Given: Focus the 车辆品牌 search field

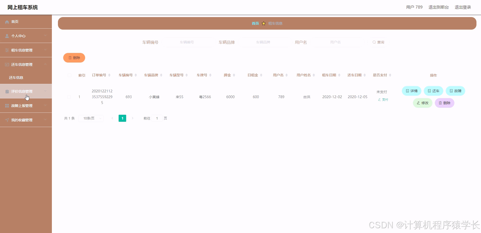Looking at the screenshot, I should point(263,42).
